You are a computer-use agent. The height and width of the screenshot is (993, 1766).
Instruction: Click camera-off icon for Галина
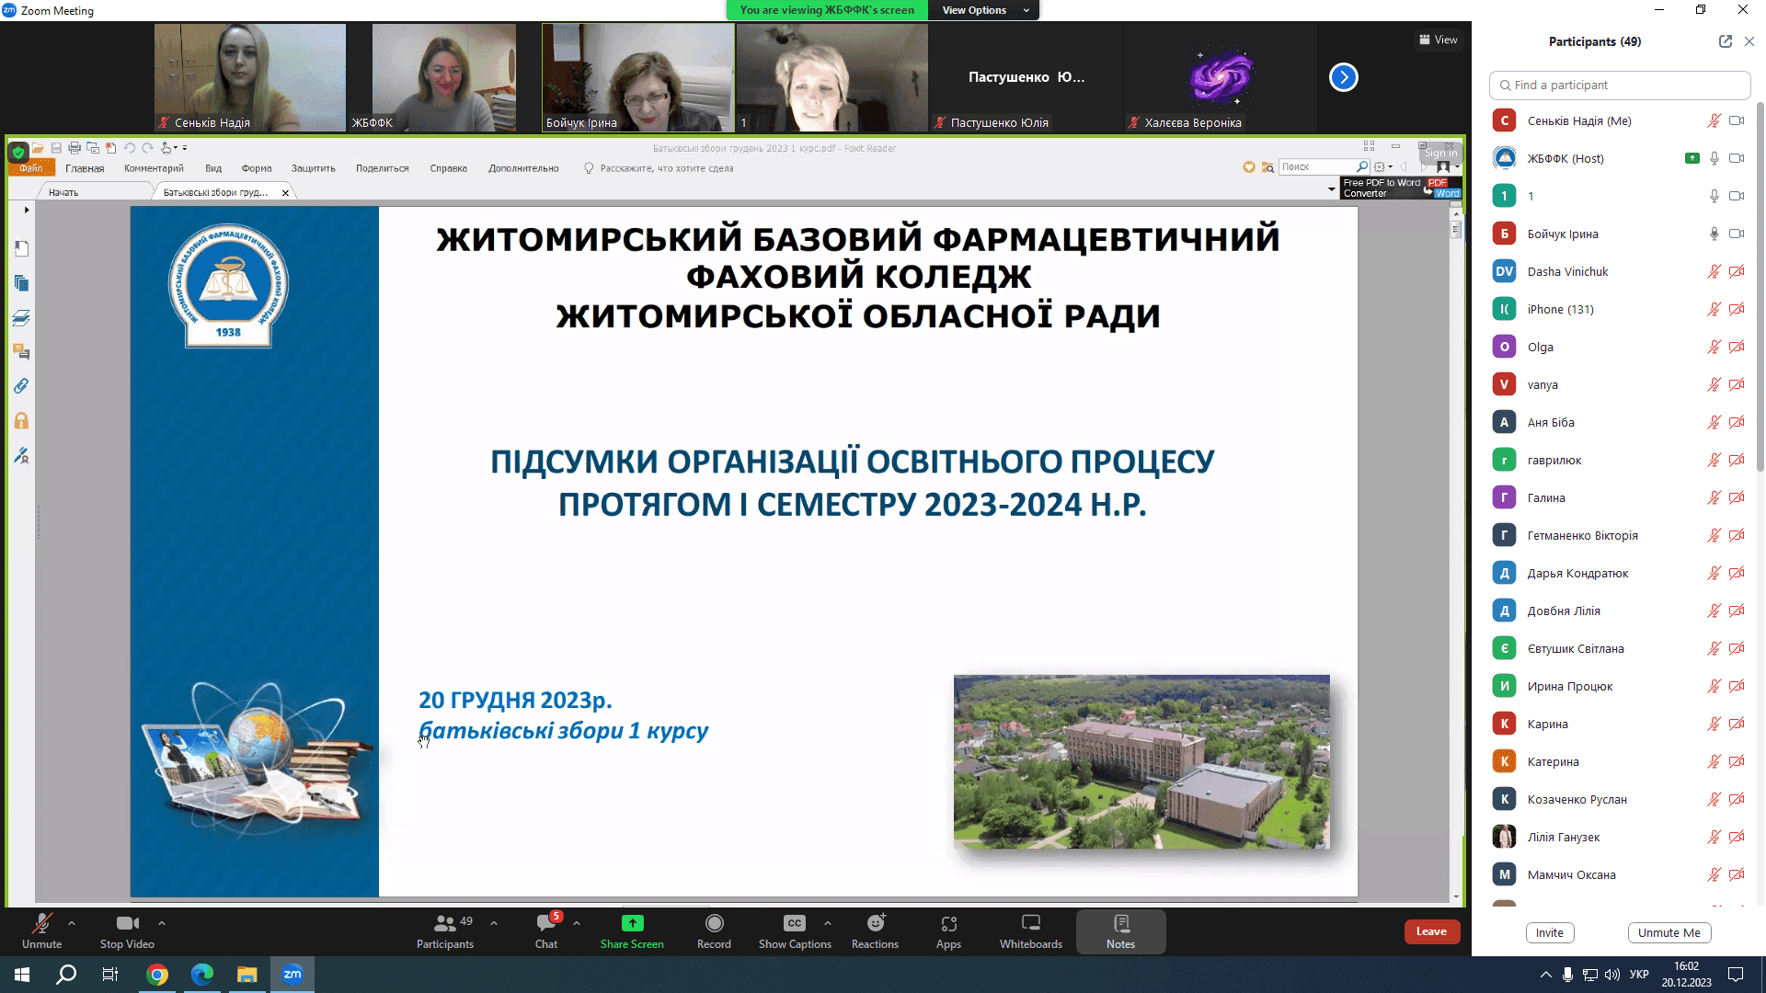tap(1737, 497)
